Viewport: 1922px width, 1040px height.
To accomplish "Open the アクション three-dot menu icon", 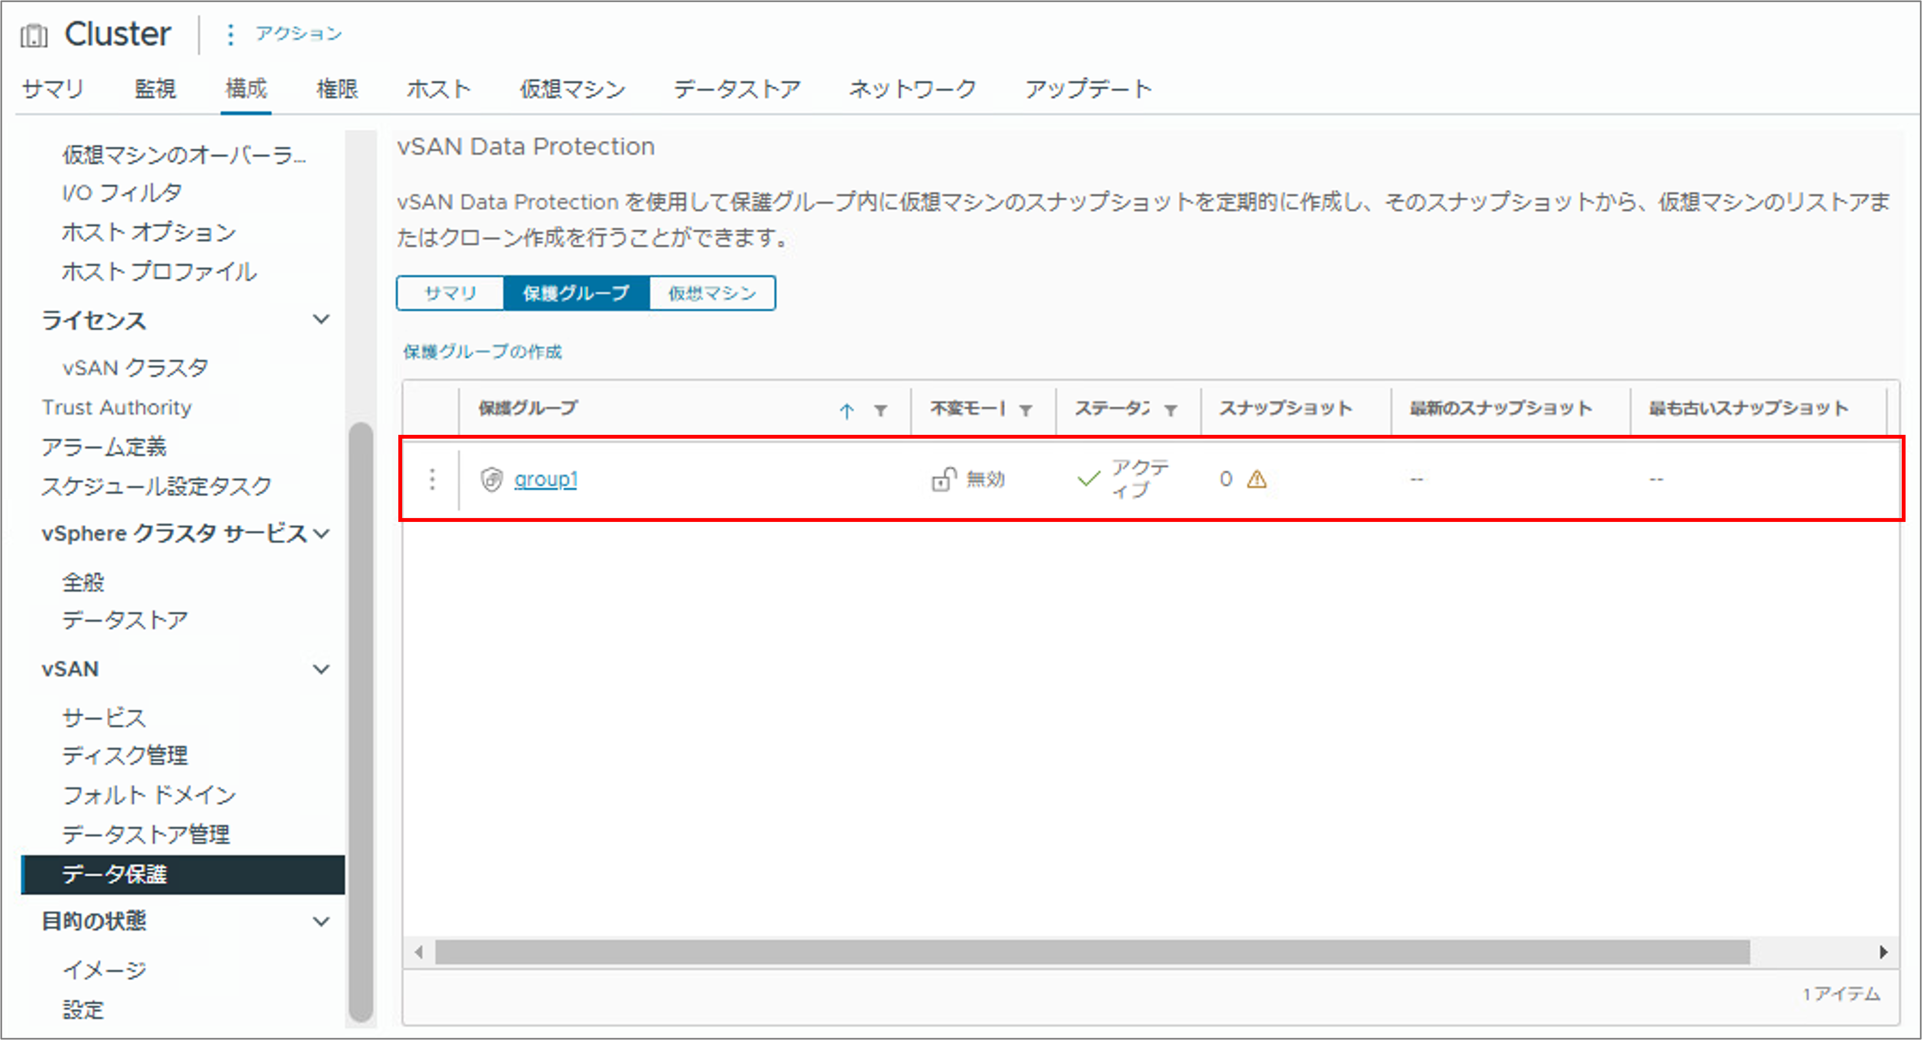I will tap(231, 35).
